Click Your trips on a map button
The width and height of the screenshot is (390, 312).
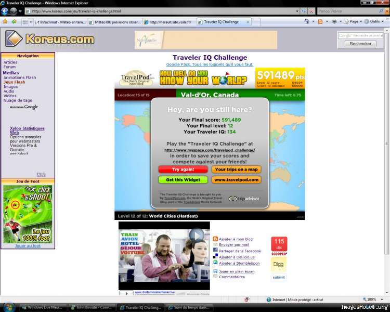tap(236, 170)
